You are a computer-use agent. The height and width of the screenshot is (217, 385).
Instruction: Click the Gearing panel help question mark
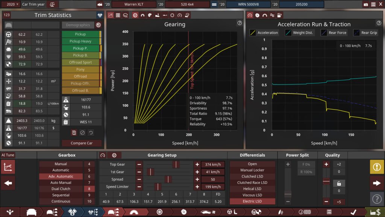[239, 23]
